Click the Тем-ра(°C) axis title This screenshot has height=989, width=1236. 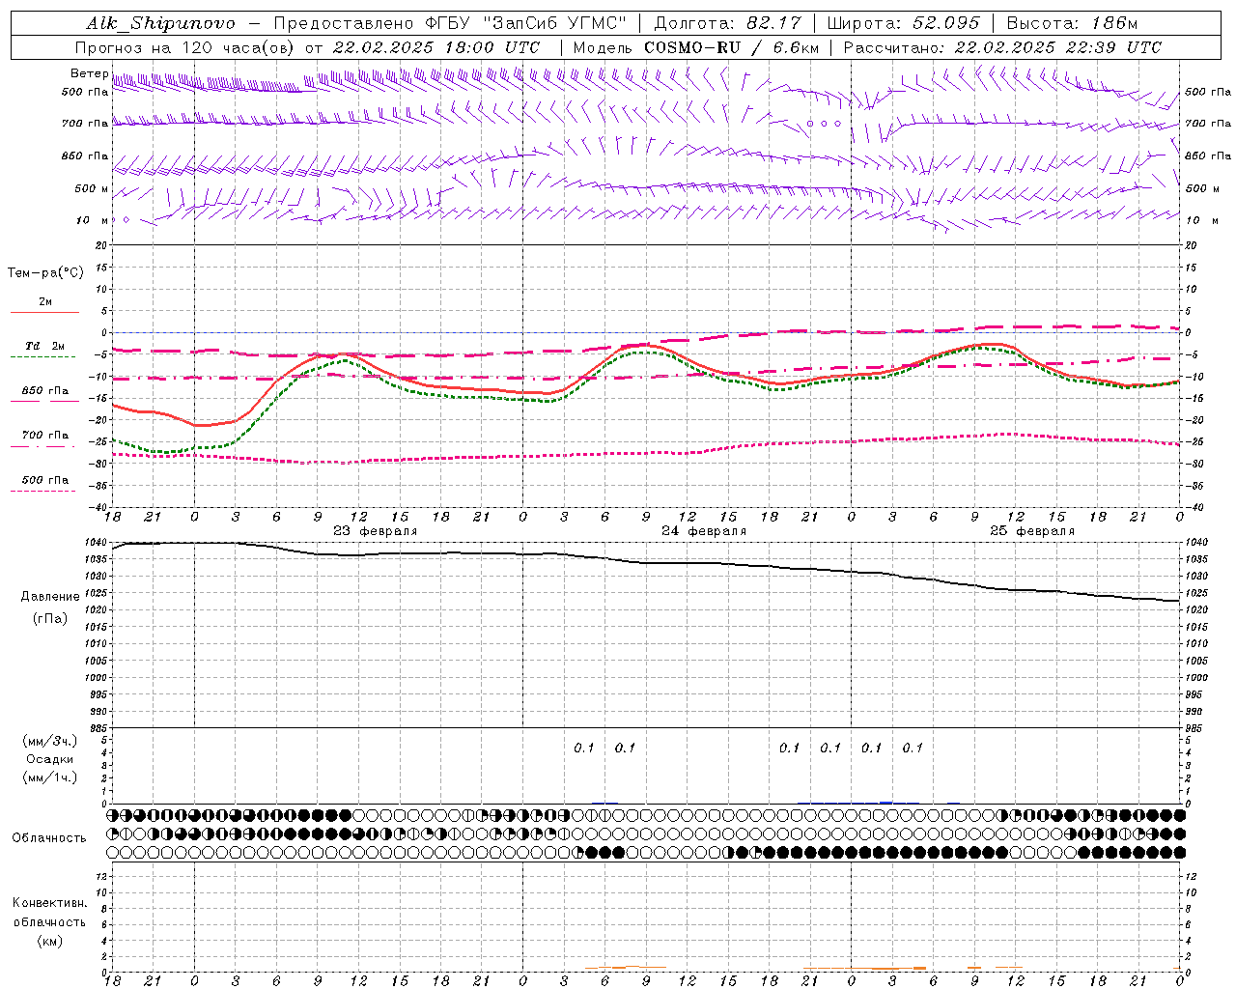(x=45, y=273)
